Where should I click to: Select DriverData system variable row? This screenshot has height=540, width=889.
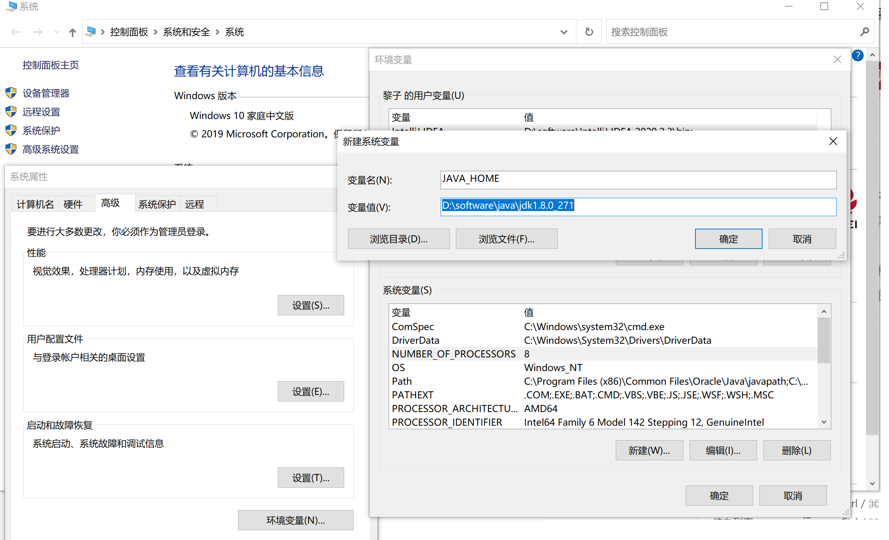click(x=603, y=340)
